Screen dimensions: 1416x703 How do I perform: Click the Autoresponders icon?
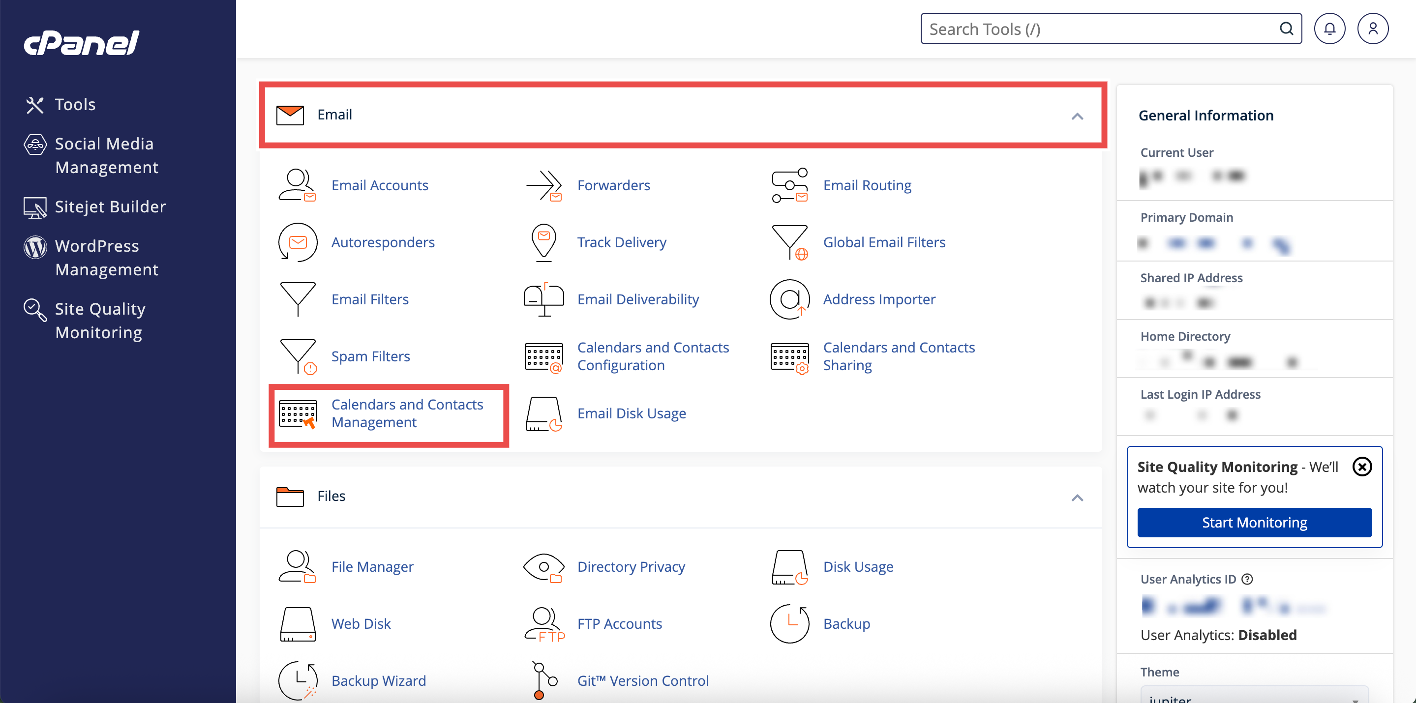click(297, 242)
